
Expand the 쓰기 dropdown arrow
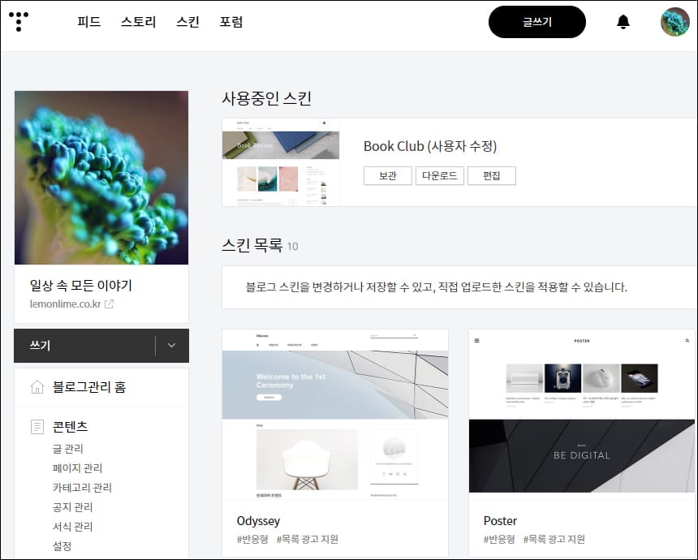[170, 345]
